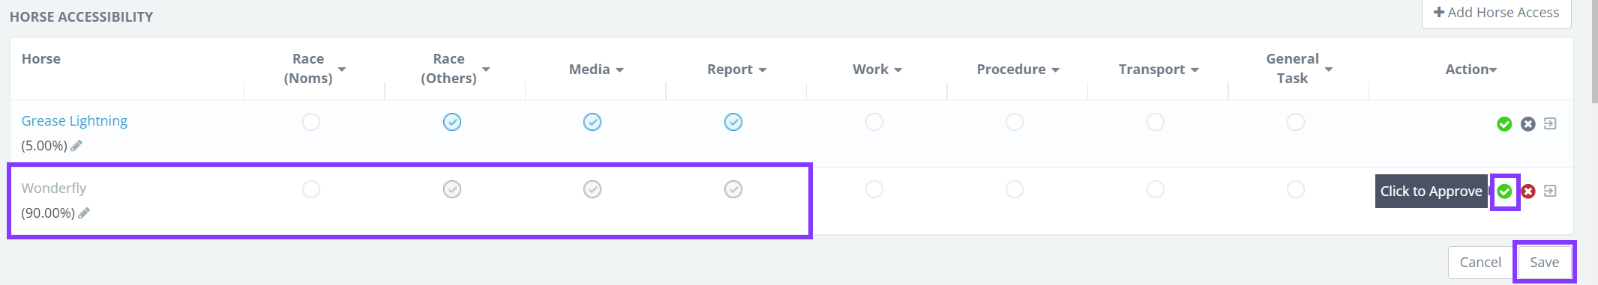Click the exit arrow icon for Grease Lightning
The height and width of the screenshot is (285, 1598).
1550,123
